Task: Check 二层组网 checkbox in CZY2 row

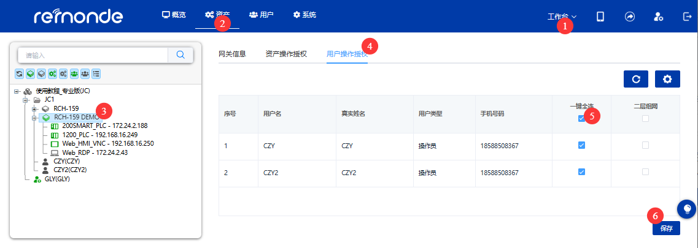Action: (x=645, y=171)
